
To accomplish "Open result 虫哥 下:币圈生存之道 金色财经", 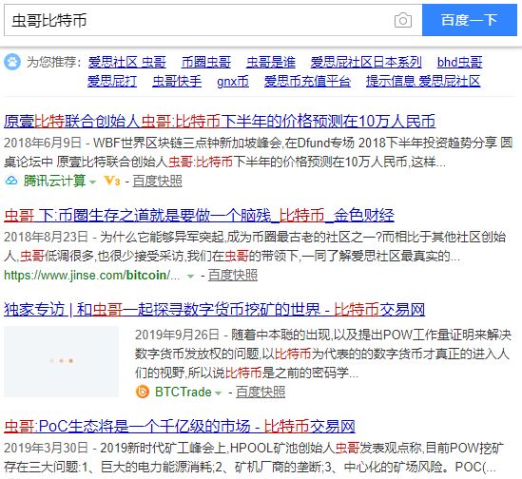I will (199, 216).
